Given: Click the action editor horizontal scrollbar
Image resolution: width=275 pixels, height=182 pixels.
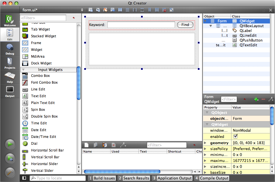Looking at the screenshot, I should pos(122,172).
